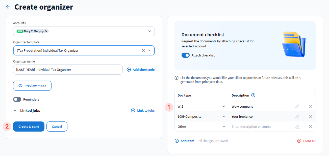The width and height of the screenshot is (329, 156).
Task: Collapse the Linked jobs section
Action: (x=15, y=110)
